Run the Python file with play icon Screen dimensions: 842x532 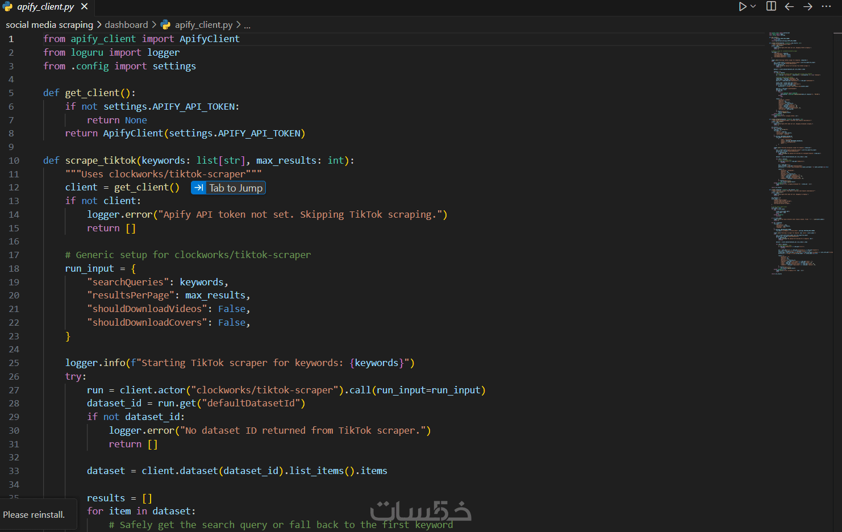743,6
